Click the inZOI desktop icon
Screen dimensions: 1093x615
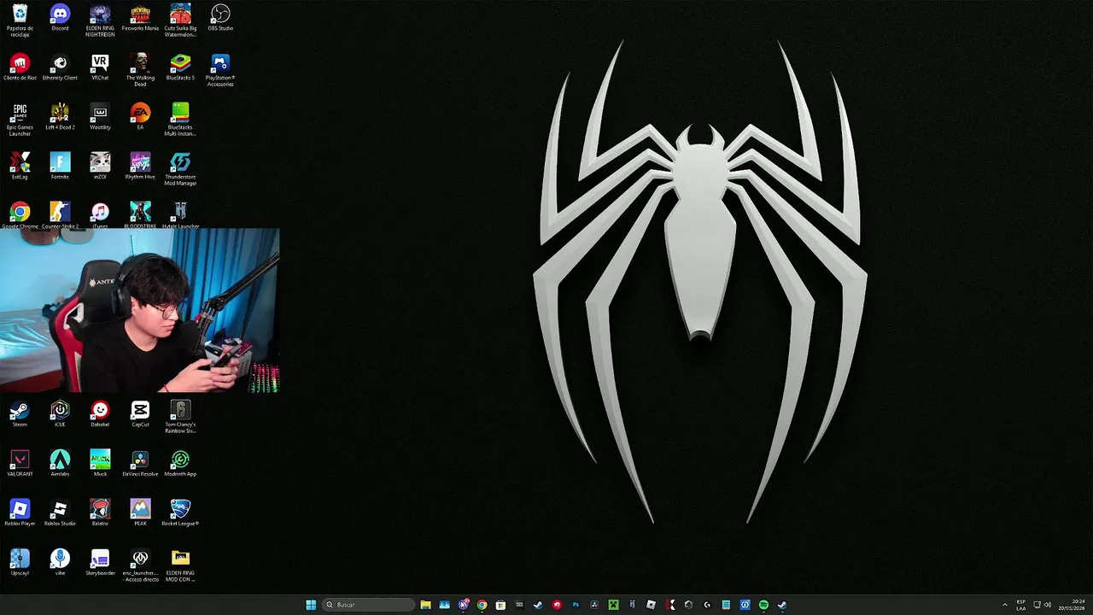(100, 166)
